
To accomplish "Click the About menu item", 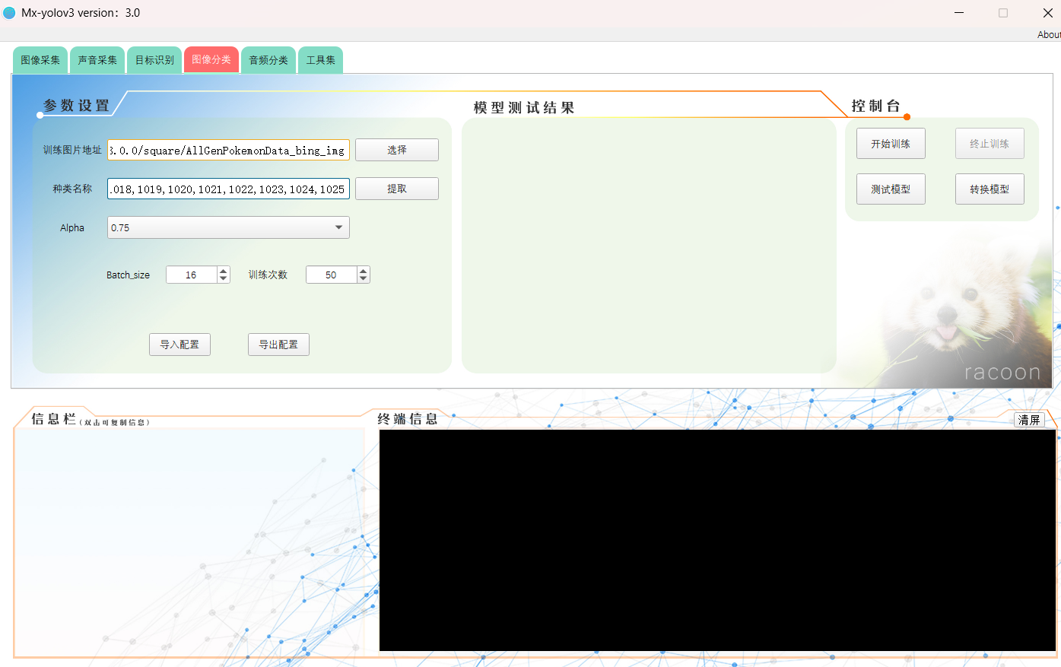I will [x=1049, y=34].
